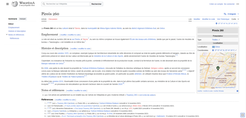Focus the Wikipédia search field
246x118 pixels.
66,4
